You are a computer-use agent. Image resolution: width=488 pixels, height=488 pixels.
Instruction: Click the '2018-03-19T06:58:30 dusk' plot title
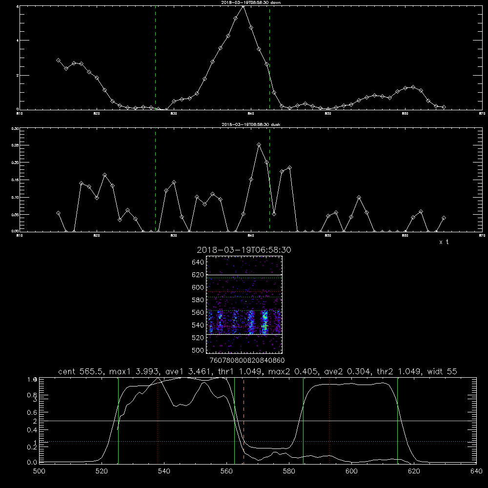coord(251,124)
